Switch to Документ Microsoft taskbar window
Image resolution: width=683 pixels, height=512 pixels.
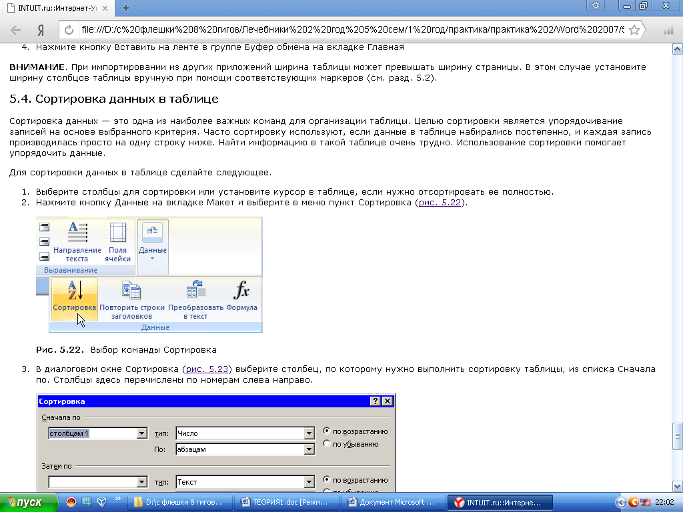click(x=394, y=503)
